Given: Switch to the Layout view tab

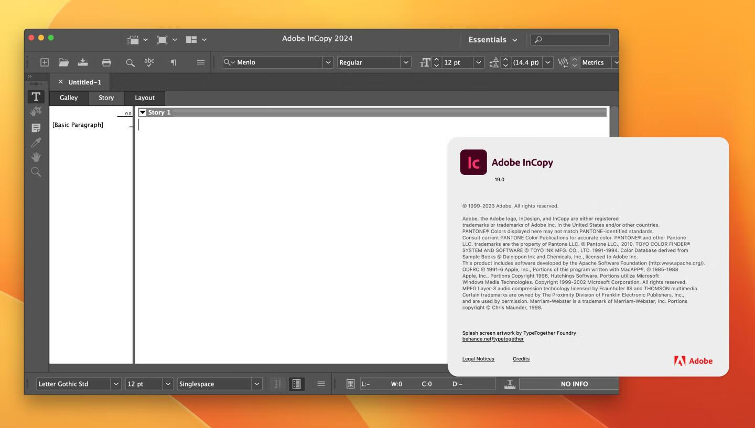Looking at the screenshot, I should [x=144, y=98].
